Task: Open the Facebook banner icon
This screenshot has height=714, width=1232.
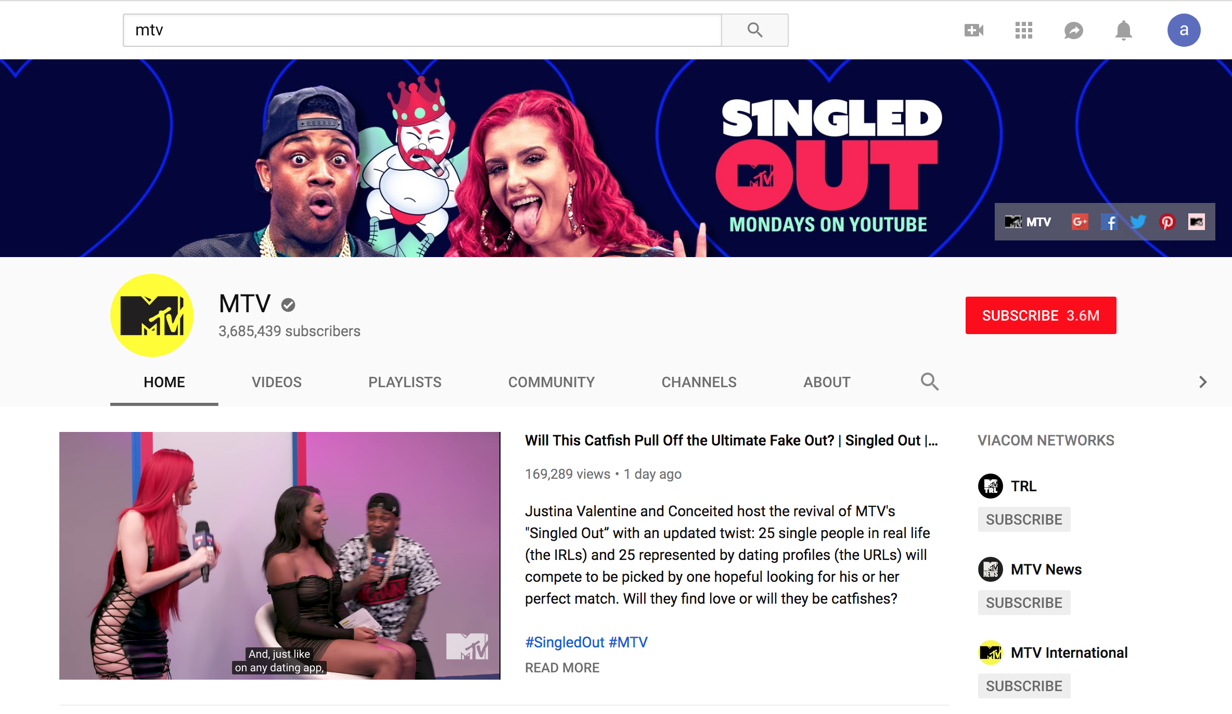Action: coord(1109,222)
